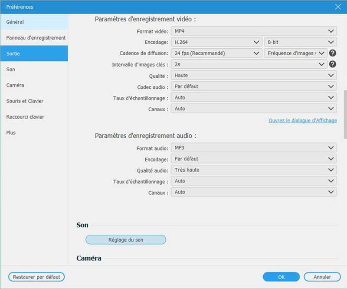Select the Général tab in sidebar

[34, 22]
